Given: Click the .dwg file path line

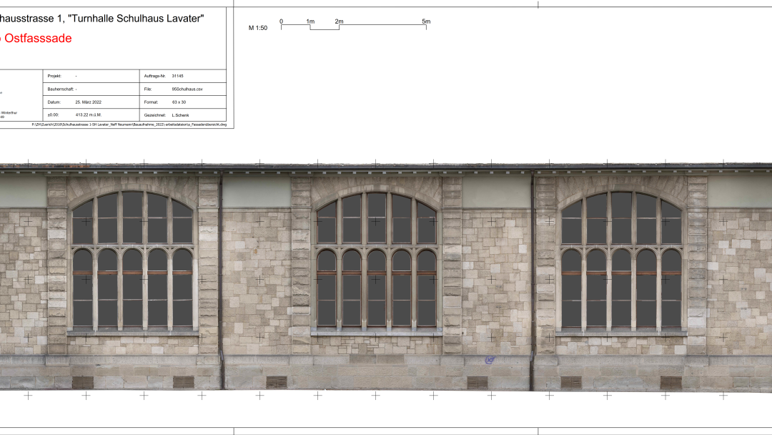Looking at the screenshot, I should 129,124.
